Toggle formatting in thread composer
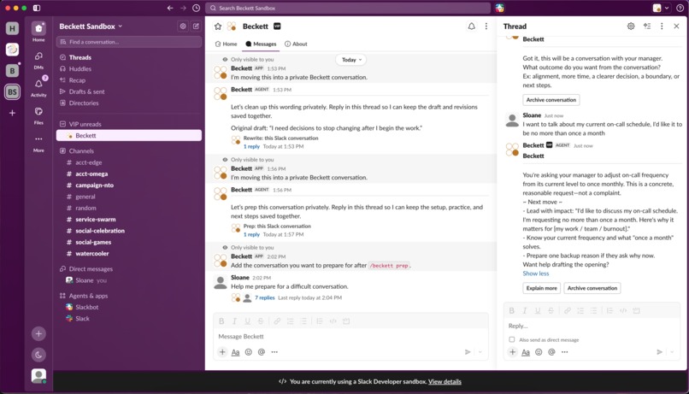The image size is (689, 394). click(x=526, y=352)
